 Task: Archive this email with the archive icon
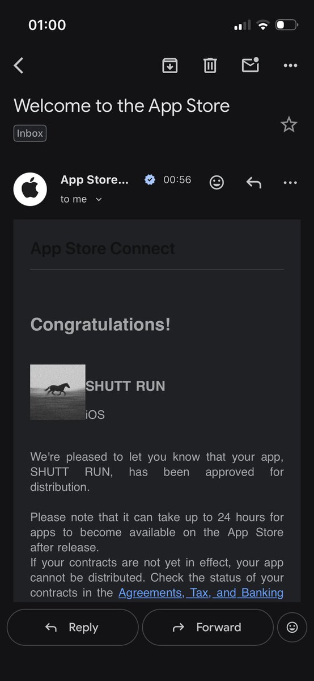(x=169, y=65)
